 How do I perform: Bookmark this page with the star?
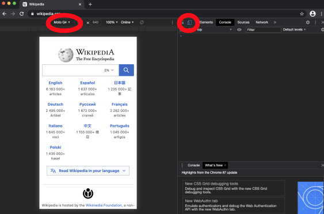302,14
